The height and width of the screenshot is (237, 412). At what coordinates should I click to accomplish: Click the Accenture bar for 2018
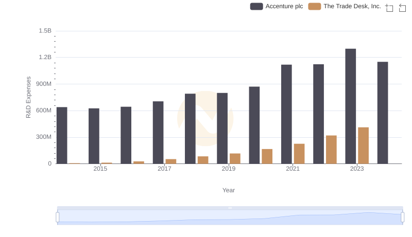pos(190,129)
